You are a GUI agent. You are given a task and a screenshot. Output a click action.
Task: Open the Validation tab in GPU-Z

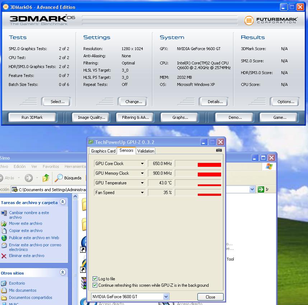[x=145, y=151]
